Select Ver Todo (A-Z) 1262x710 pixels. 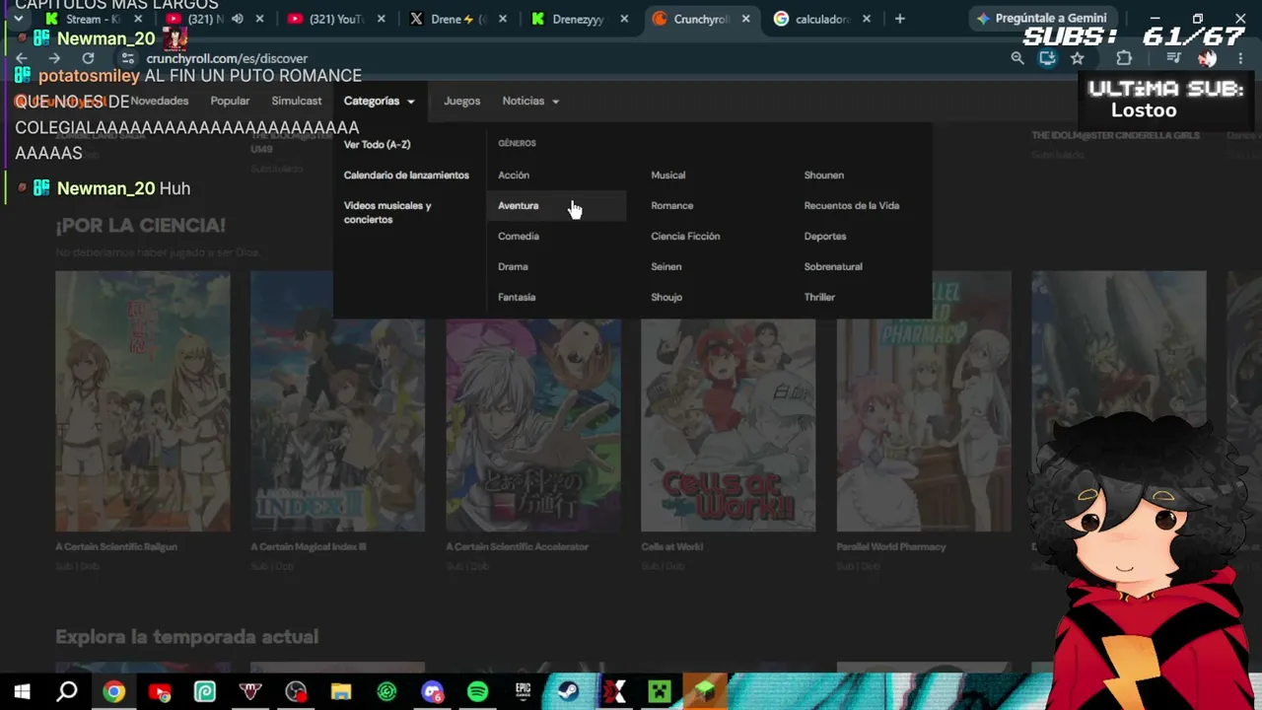(x=377, y=144)
